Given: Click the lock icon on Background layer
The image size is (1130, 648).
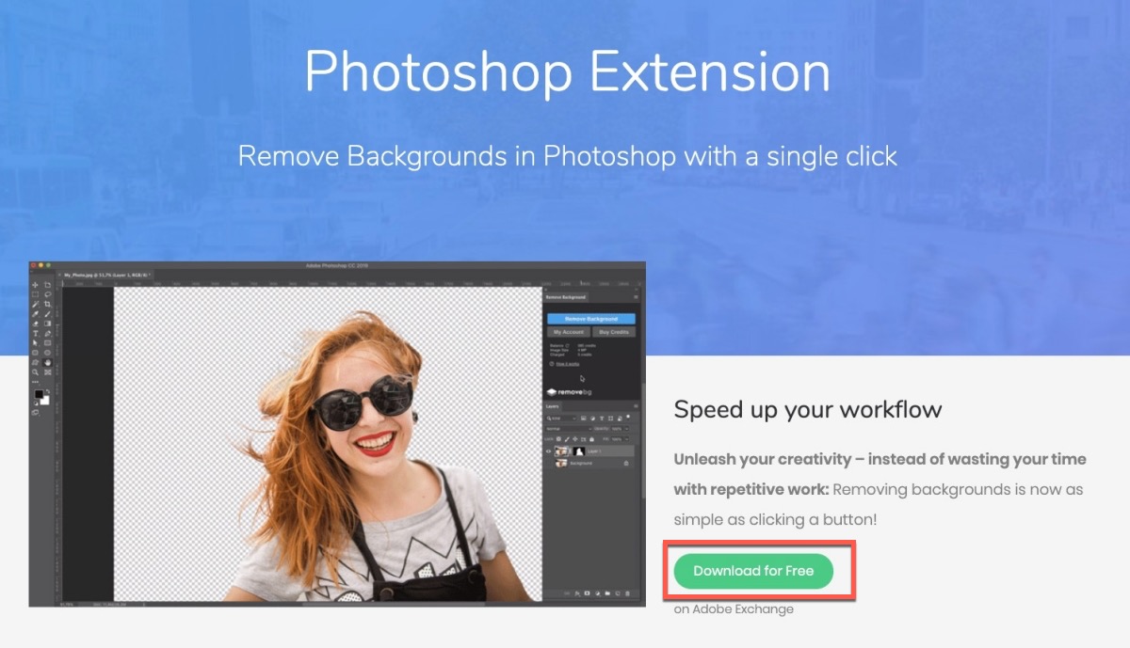Looking at the screenshot, I should (626, 464).
